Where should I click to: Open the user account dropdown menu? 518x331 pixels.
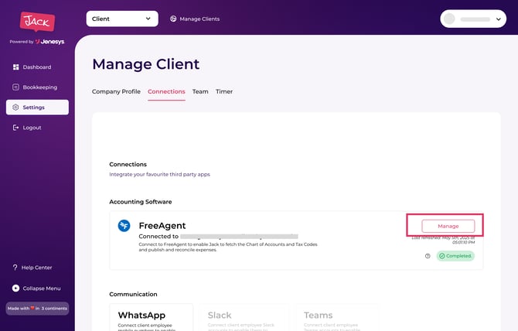point(473,19)
